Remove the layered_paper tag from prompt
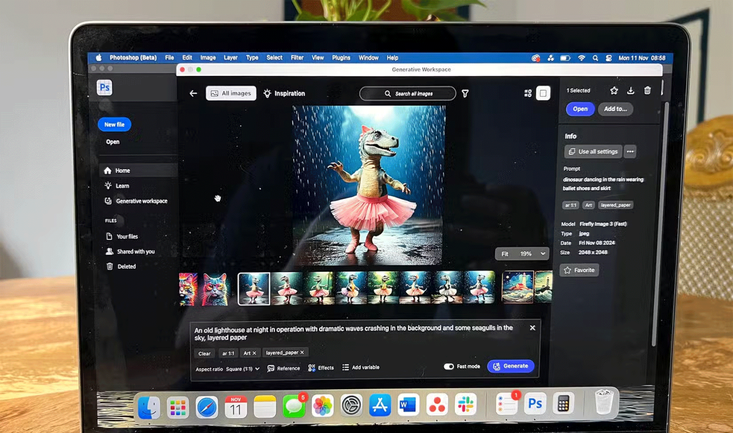Viewport: 733px width, 433px height. click(302, 353)
